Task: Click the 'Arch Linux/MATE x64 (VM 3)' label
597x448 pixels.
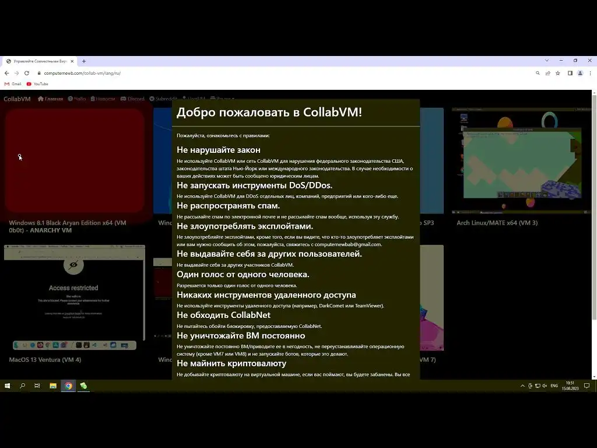Action: click(497, 223)
